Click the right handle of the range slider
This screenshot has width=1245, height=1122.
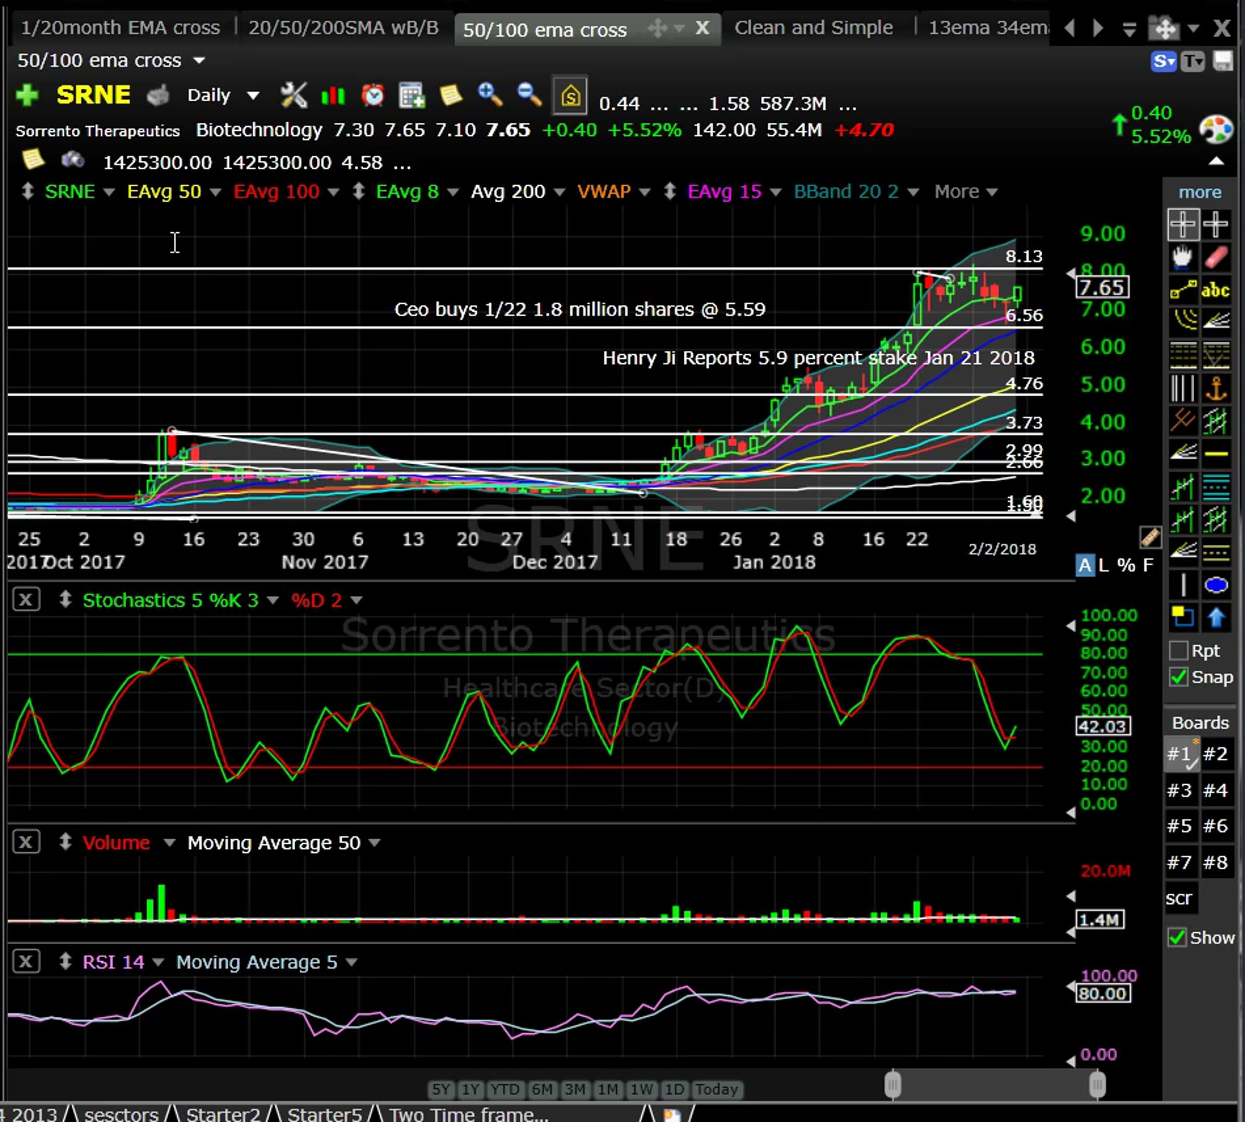coord(1097,1084)
